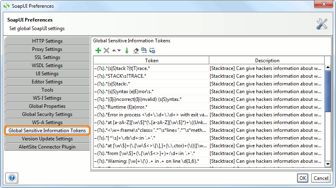Screen dimensions: 336x188
Task: Select token ~(?s).*(s|S)tack ?(t|T)race.*
Action: pos(151,68)
